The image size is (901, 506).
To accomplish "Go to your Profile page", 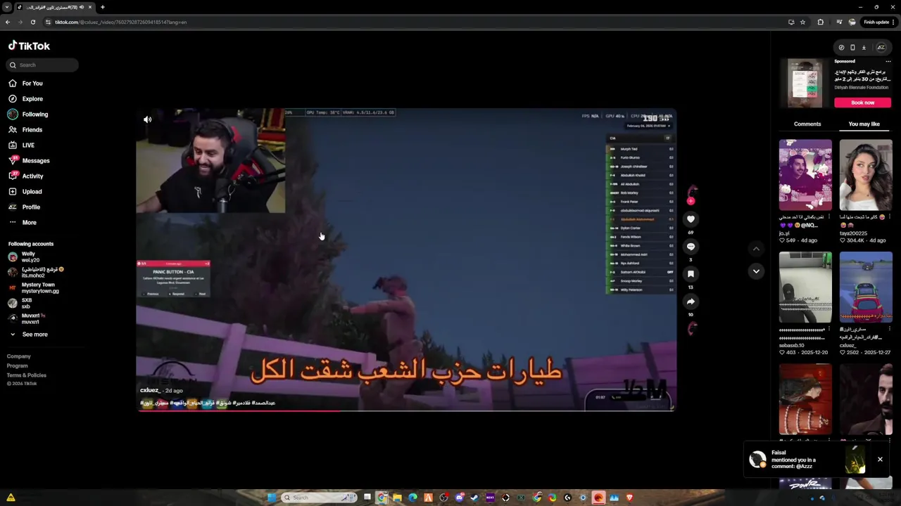I will [25, 207].
